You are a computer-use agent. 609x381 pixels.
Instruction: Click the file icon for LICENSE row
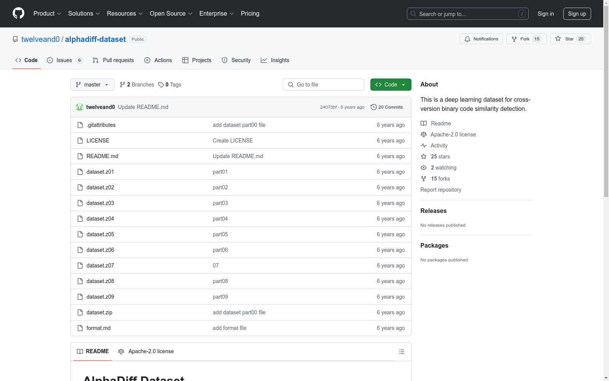[x=80, y=141]
